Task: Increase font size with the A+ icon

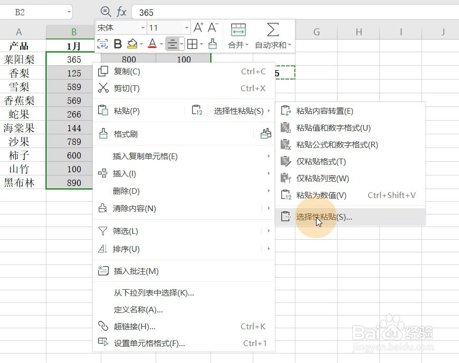Action: coord(199,27)
